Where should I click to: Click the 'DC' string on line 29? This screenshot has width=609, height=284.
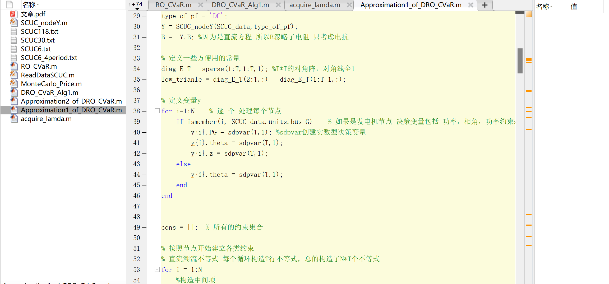(216, 16)
